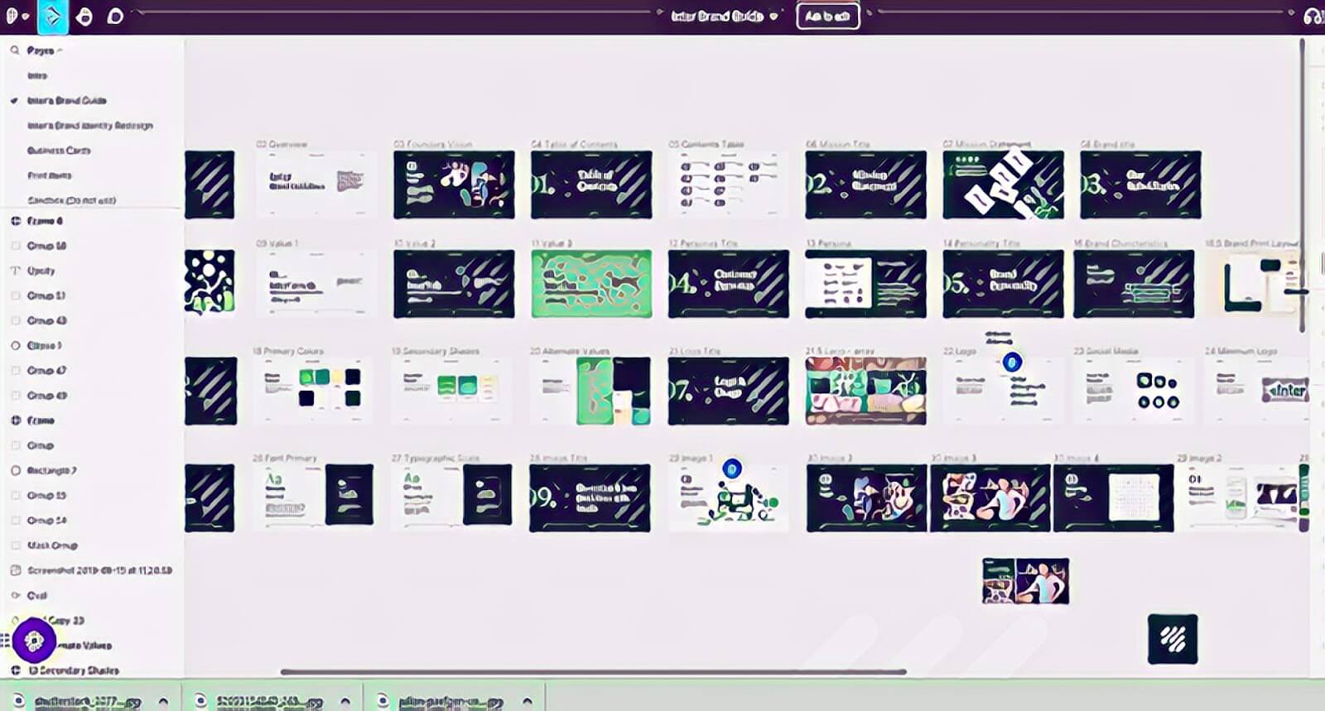
Task: Select the 06 Mission Title frame
Action: (x=866, y=185)
